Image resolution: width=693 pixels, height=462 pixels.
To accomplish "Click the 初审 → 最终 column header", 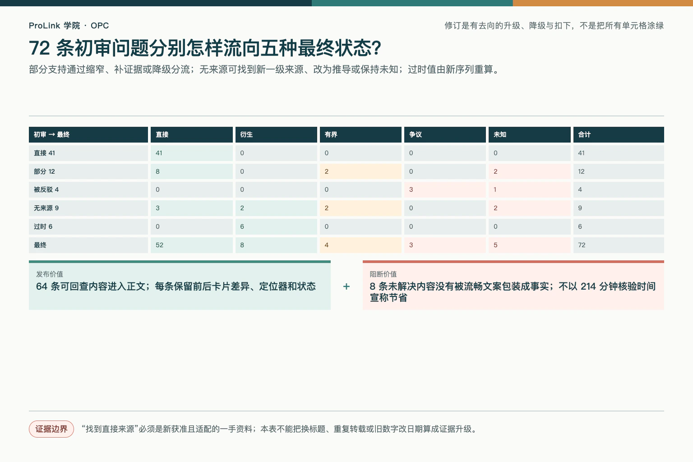I will coord(88,134).
